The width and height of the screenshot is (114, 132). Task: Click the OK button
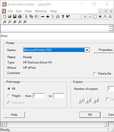[x=90, y=115]
